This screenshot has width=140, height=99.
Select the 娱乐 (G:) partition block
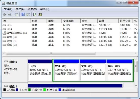coord(120,70)
